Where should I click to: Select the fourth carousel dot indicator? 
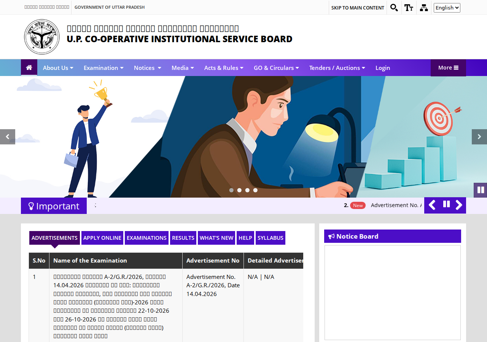click(255, 190)
